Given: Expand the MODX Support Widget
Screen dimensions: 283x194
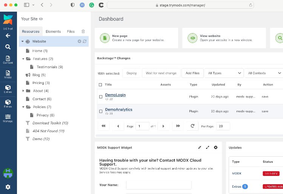Looking at the screenshot, I should pos(208,147).
